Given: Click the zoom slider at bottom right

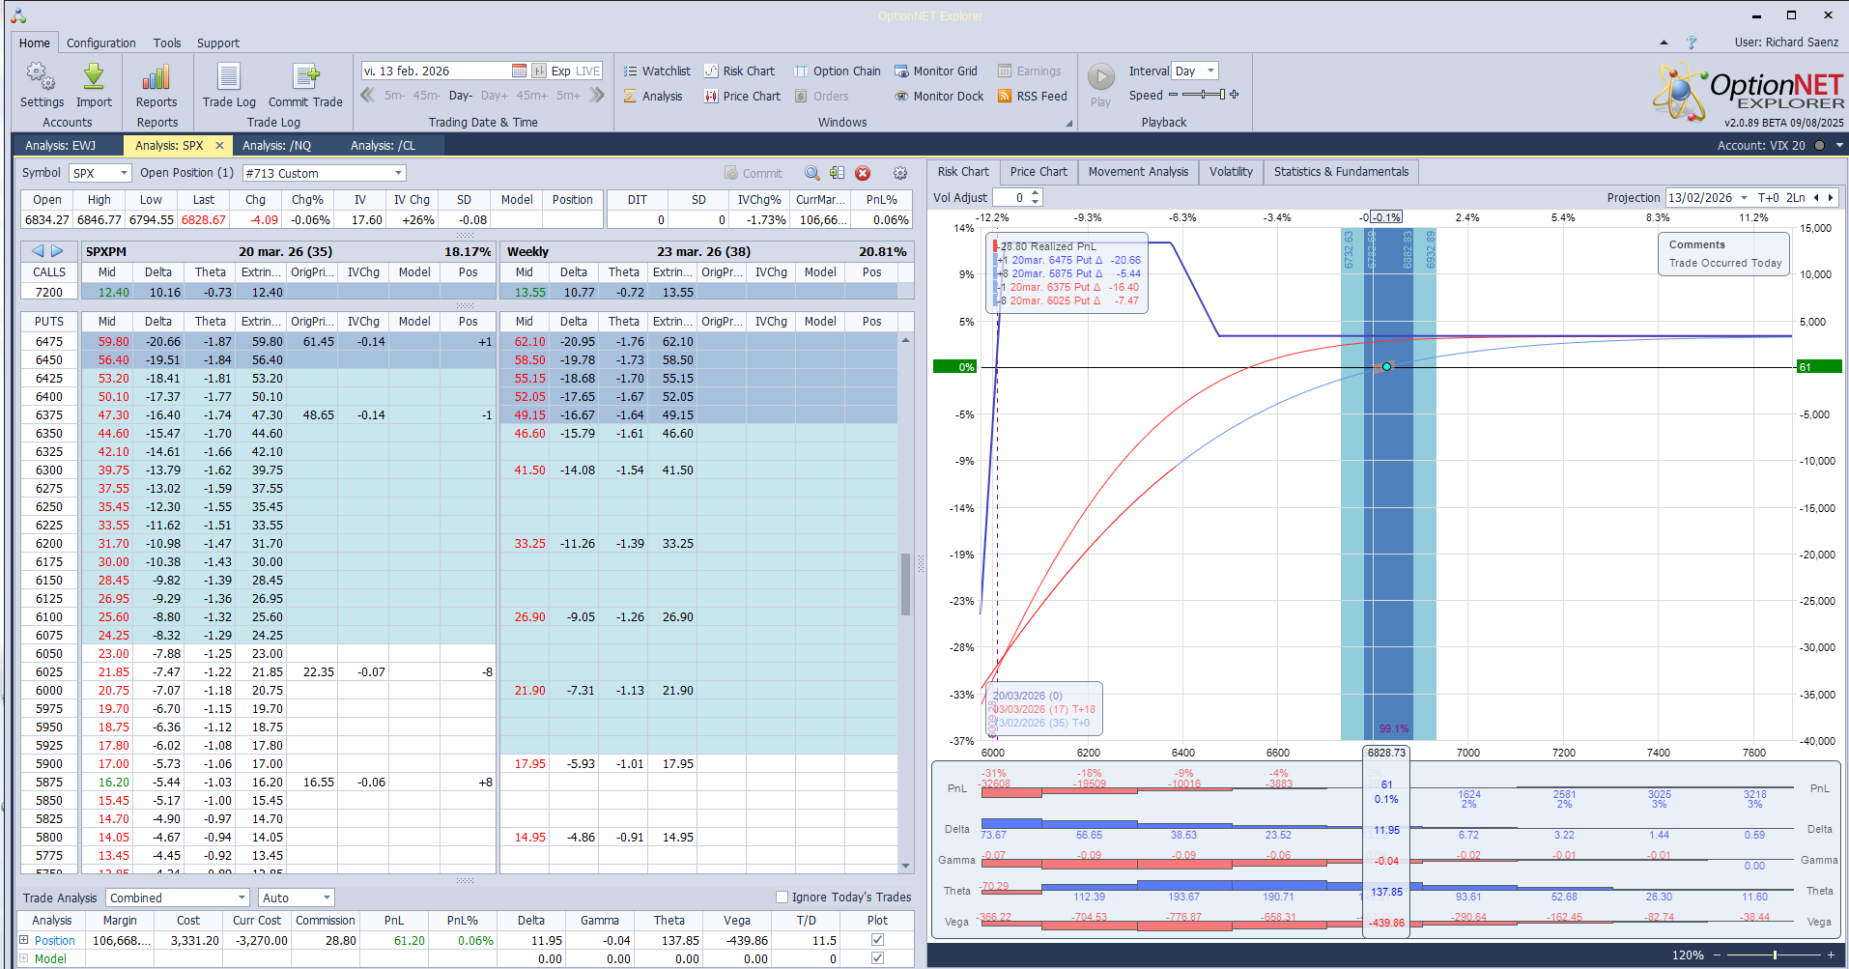Looking at the screenshot, I should pyautogui.click(x=1775, y=955).
